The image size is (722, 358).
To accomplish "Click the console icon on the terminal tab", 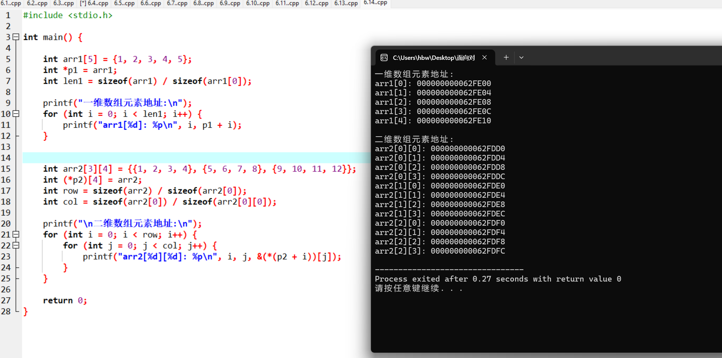I will click(384, 58).
